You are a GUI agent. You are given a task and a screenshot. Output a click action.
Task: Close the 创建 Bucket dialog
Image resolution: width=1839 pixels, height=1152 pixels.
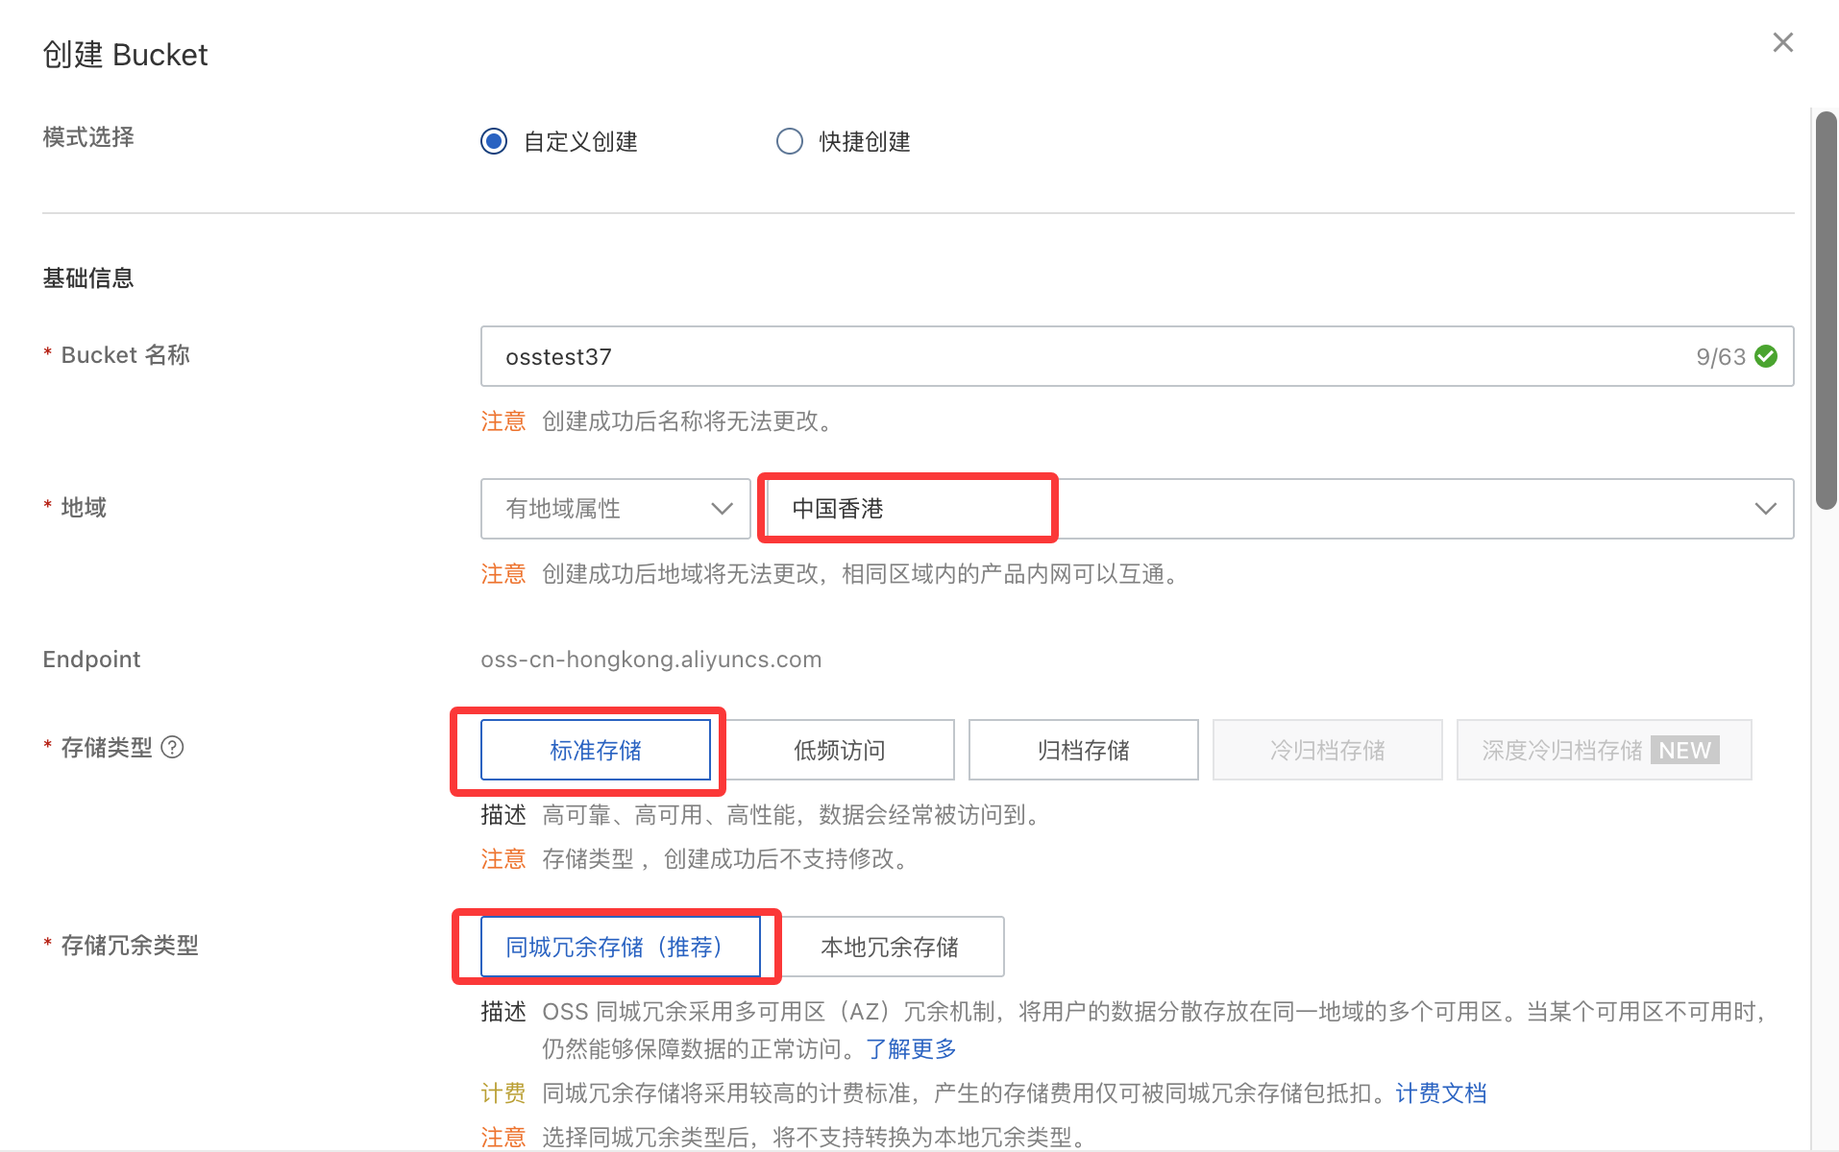(x=1783, y=42)
